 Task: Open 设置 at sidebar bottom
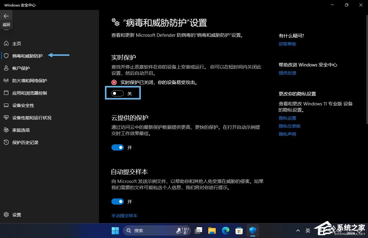[16, 215]
